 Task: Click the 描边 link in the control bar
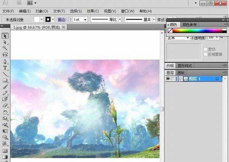coord(62,19)
